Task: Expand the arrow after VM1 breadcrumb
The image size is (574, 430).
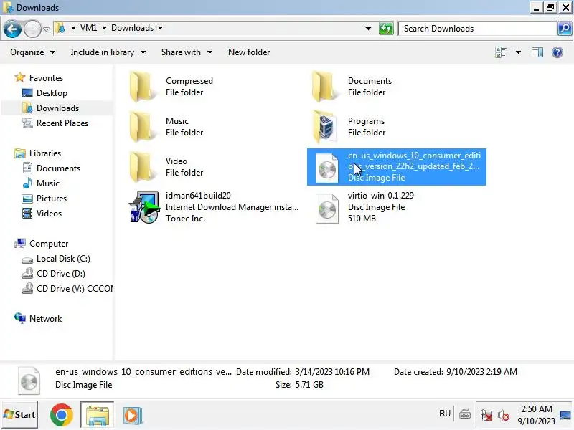Action: [x=104, y=28]
